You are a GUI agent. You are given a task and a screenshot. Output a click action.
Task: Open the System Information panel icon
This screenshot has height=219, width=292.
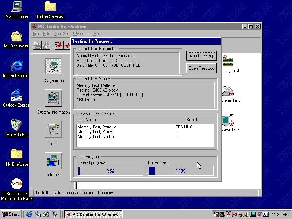[53, 98]
